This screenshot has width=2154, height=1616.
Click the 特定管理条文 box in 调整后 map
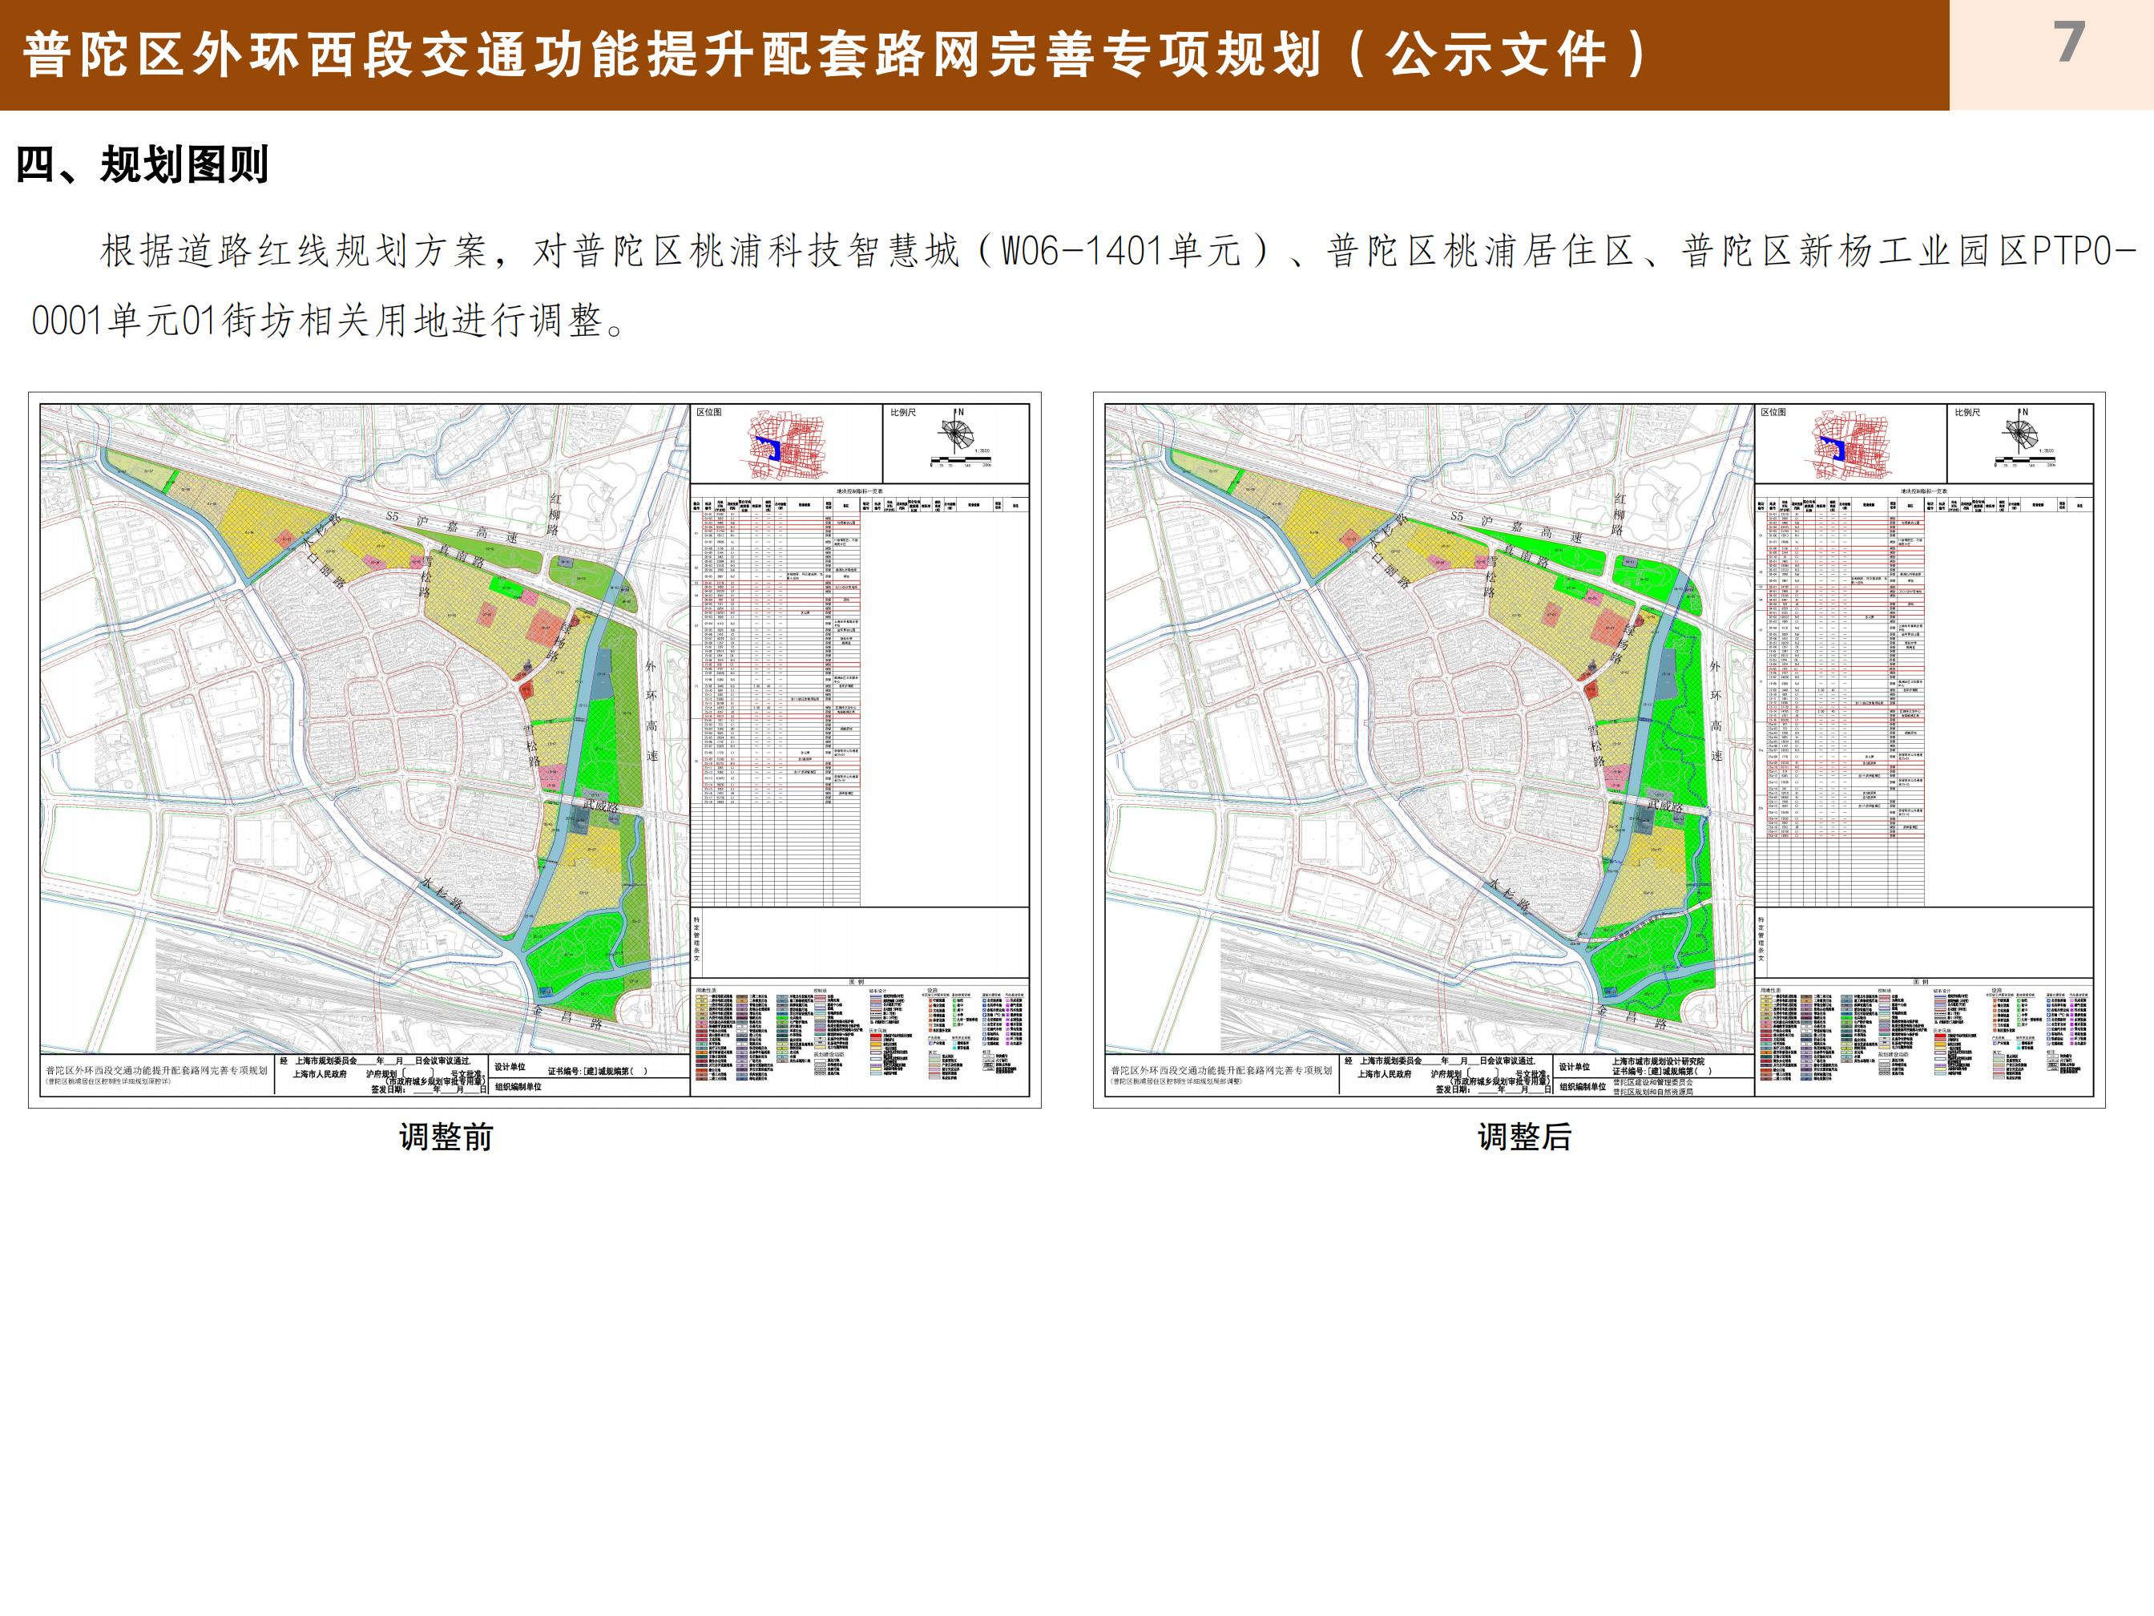tap(1923, 941)
